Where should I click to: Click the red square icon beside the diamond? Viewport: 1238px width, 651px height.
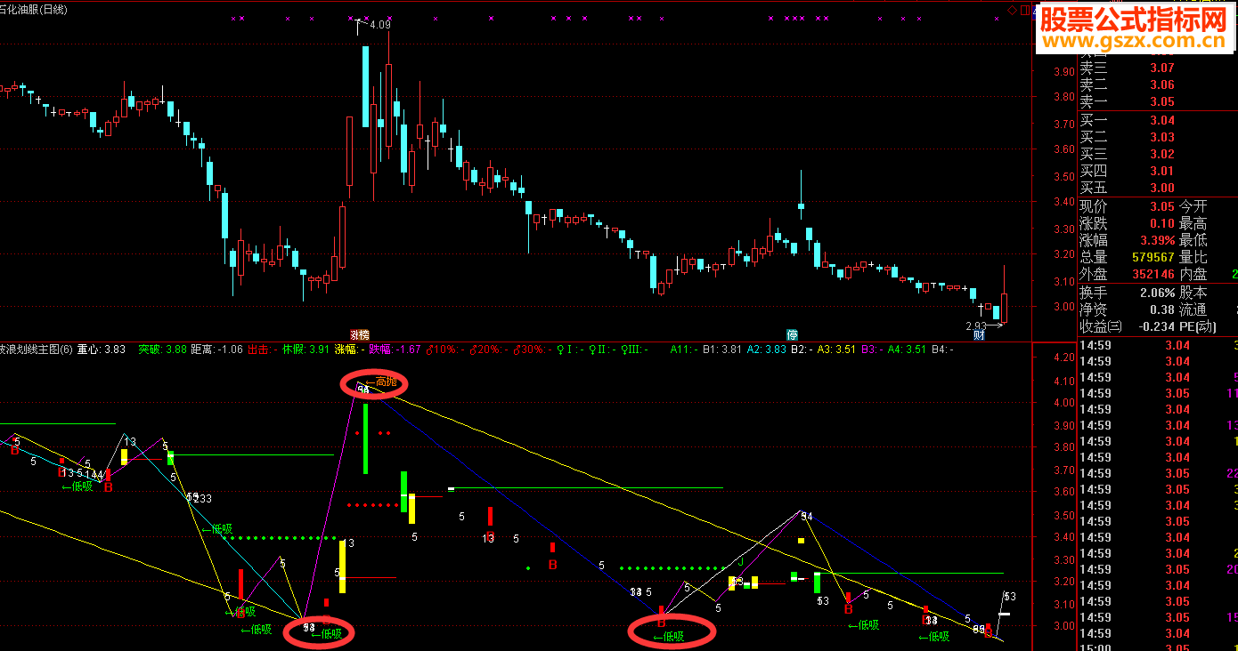pyautogui.click(x=1026, y=10)
